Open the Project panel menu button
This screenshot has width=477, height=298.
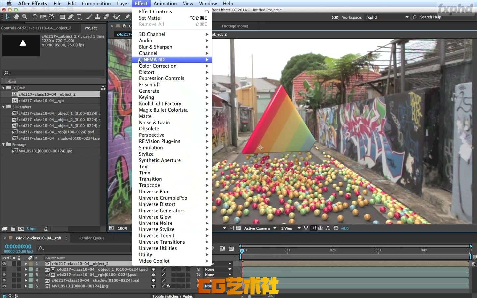click(x=102, y=28)
